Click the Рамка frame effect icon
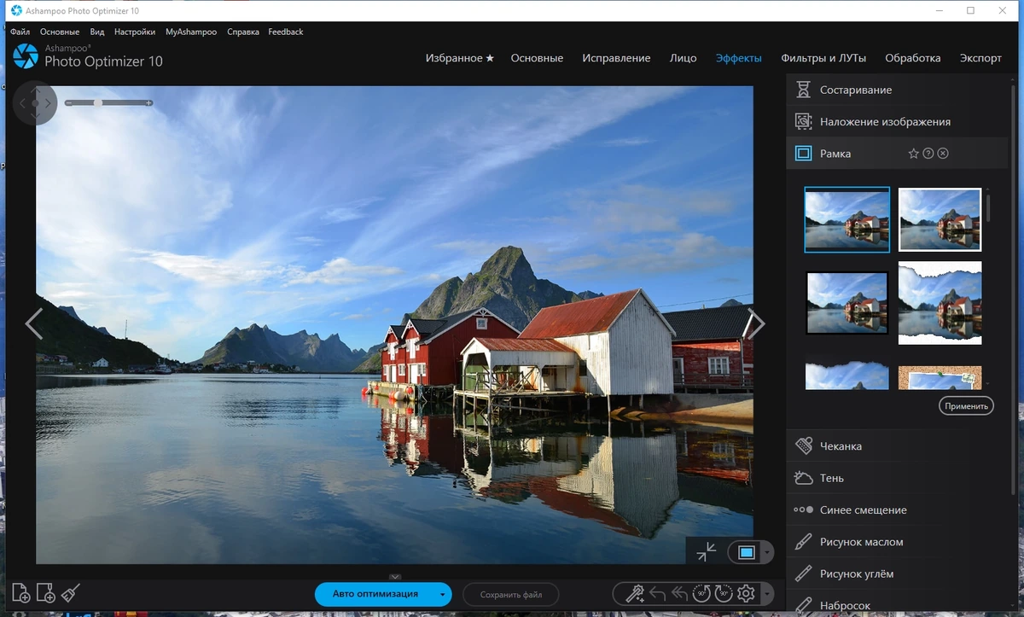Image resolution: width=1024 pixels, height=617 pixels. point(803,154)
